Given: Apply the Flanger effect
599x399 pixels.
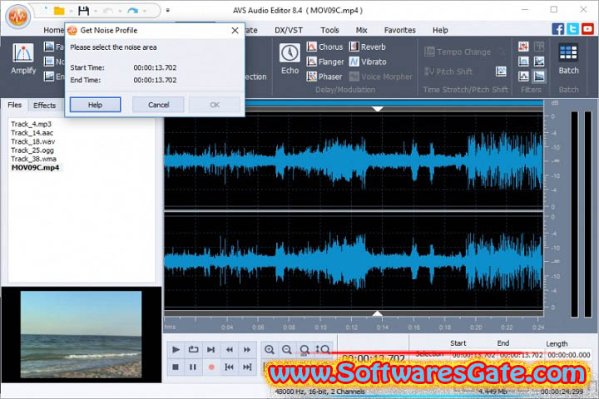Looking at the screenshot, I should point(325,62).
